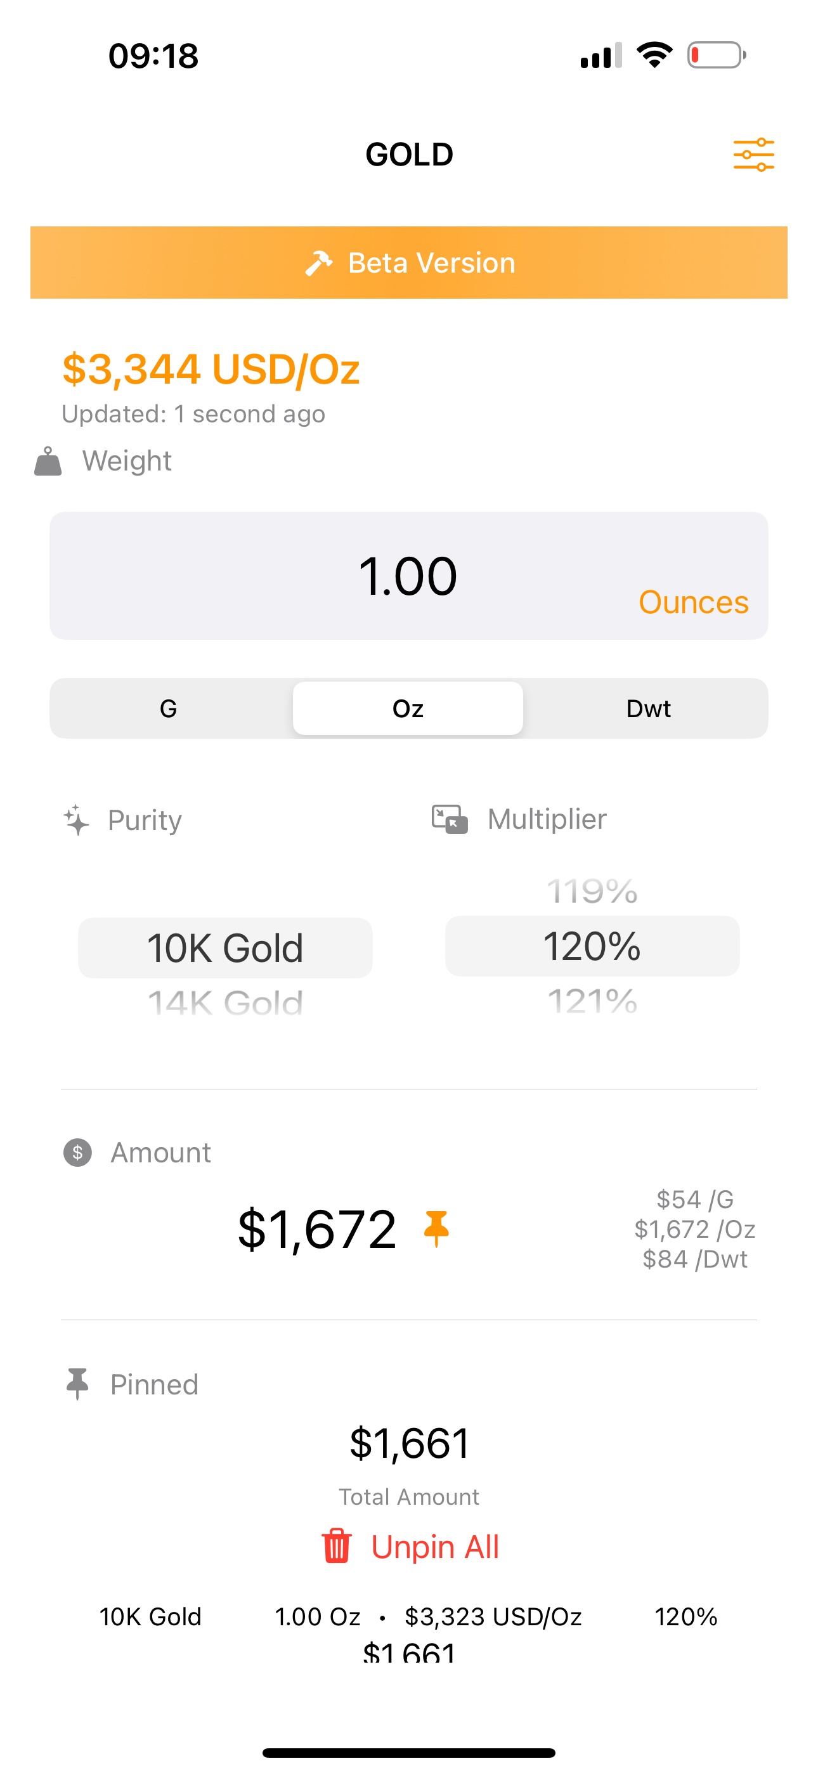Select 119% in multiplier picker
Viewport: 818px width, 1773px height.
click(x=592, y=892)
